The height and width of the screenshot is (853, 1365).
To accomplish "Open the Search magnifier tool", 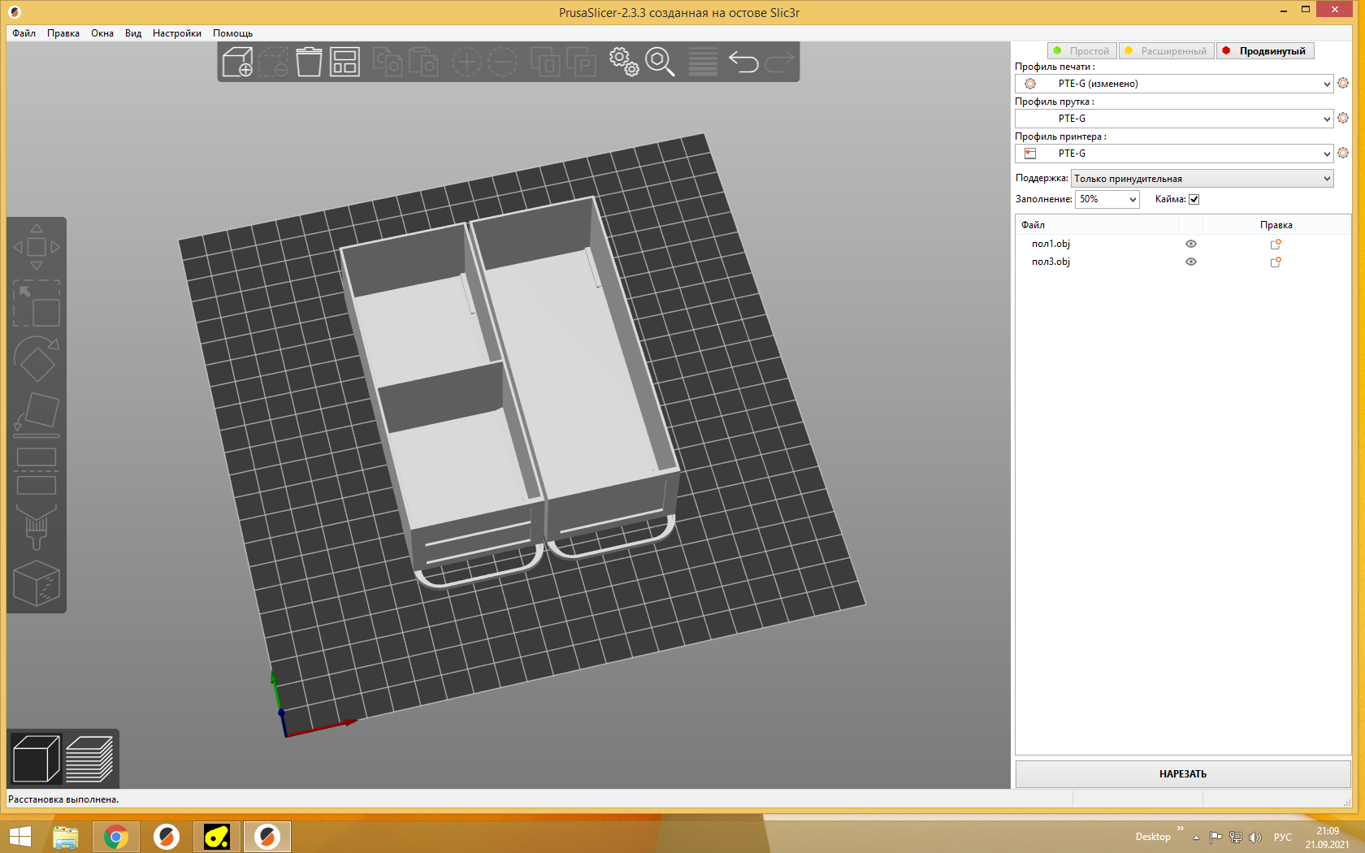I will (660, 62).
